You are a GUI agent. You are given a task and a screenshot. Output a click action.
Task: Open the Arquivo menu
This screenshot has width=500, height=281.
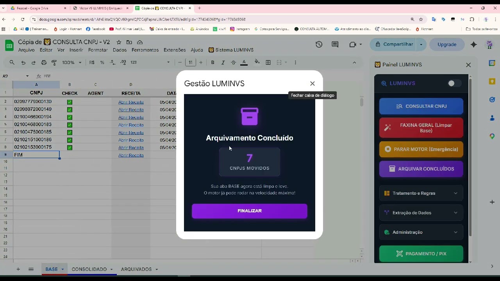coord(27,50)
